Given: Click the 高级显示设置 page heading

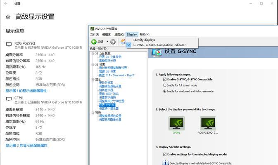Looking at the screenshot, I should (x=35, y=16).
